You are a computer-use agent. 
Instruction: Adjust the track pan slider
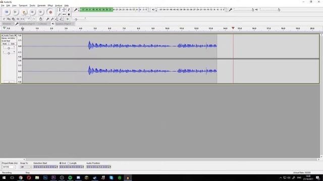[x=9, y=53]
